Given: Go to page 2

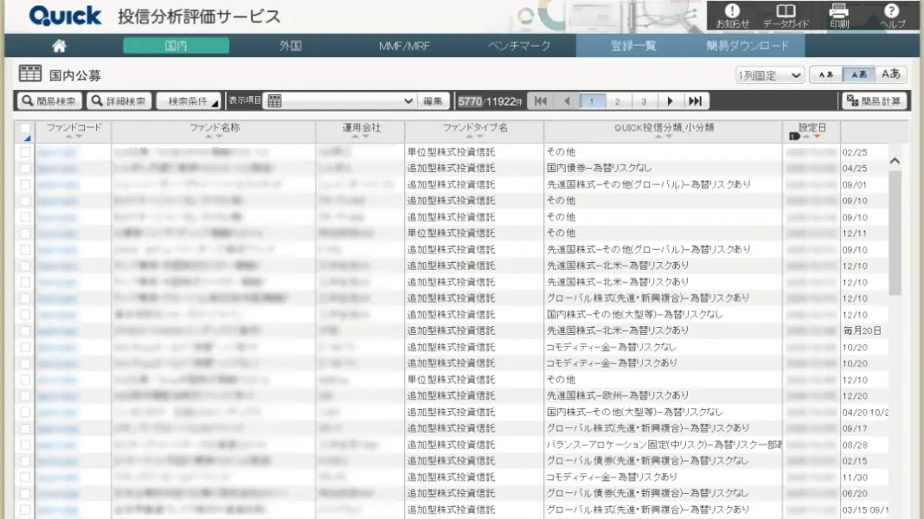Looking at the screenshot, I should point(617,101).
